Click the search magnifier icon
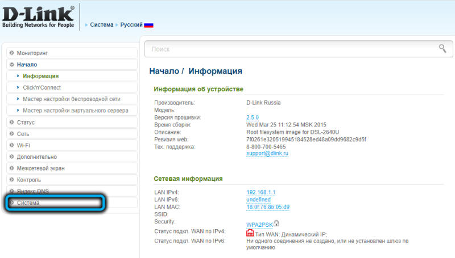Screen dimensions: 455x258 pyautogui.click(x=442, y=49)
